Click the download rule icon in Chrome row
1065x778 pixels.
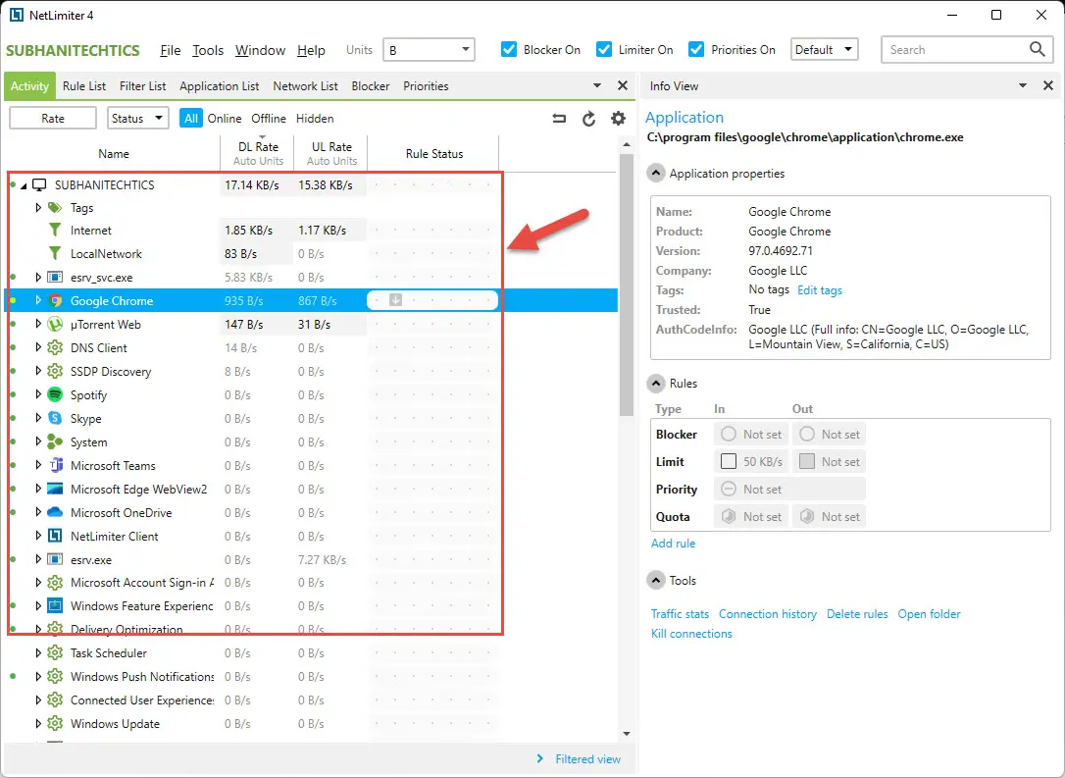[x=395, y=299]
